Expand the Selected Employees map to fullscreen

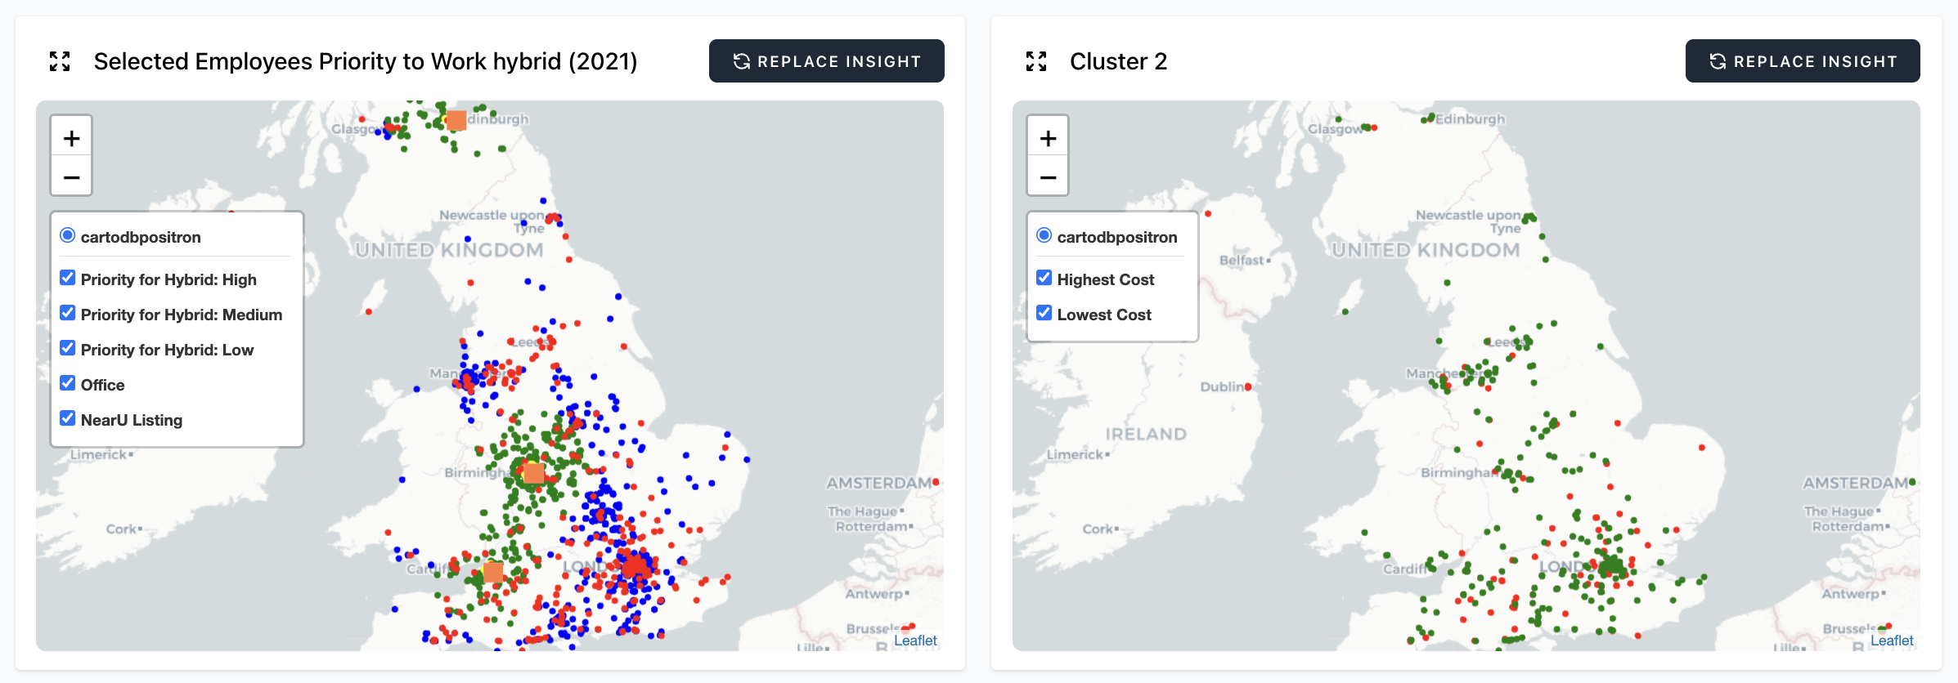click(x=60, y=61)
